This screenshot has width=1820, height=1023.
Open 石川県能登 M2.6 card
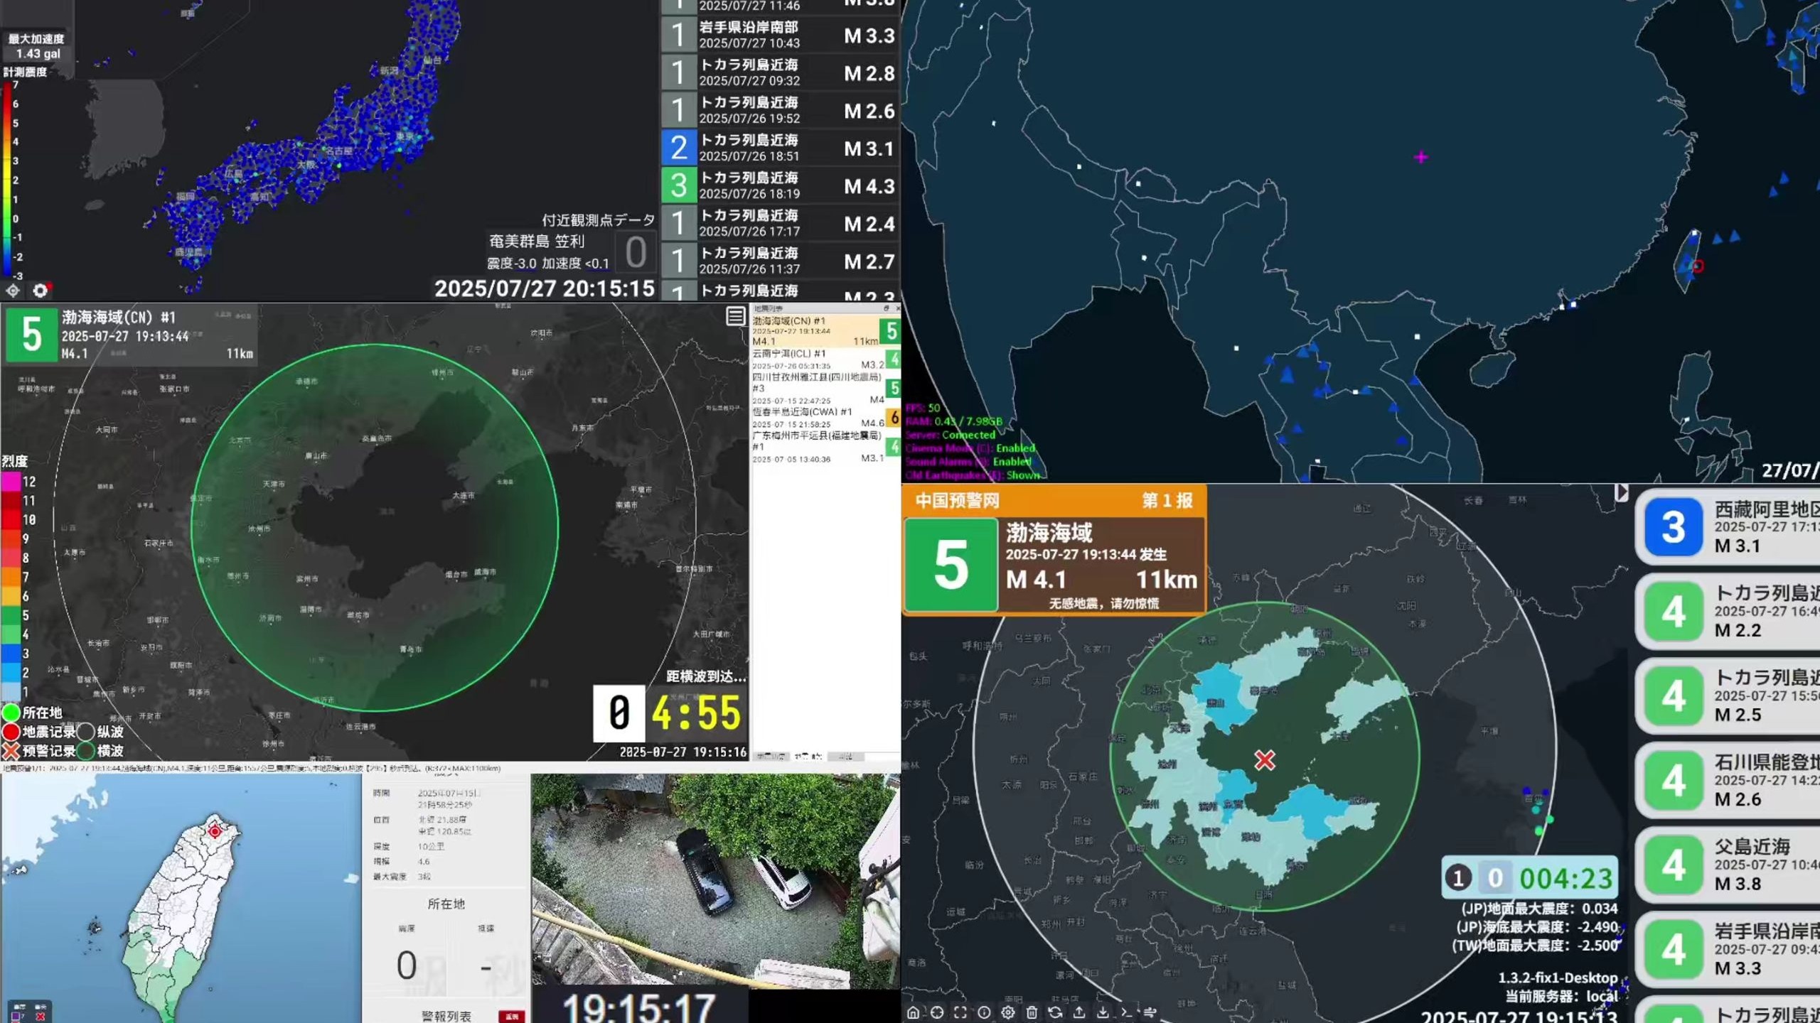(1729, 781)
